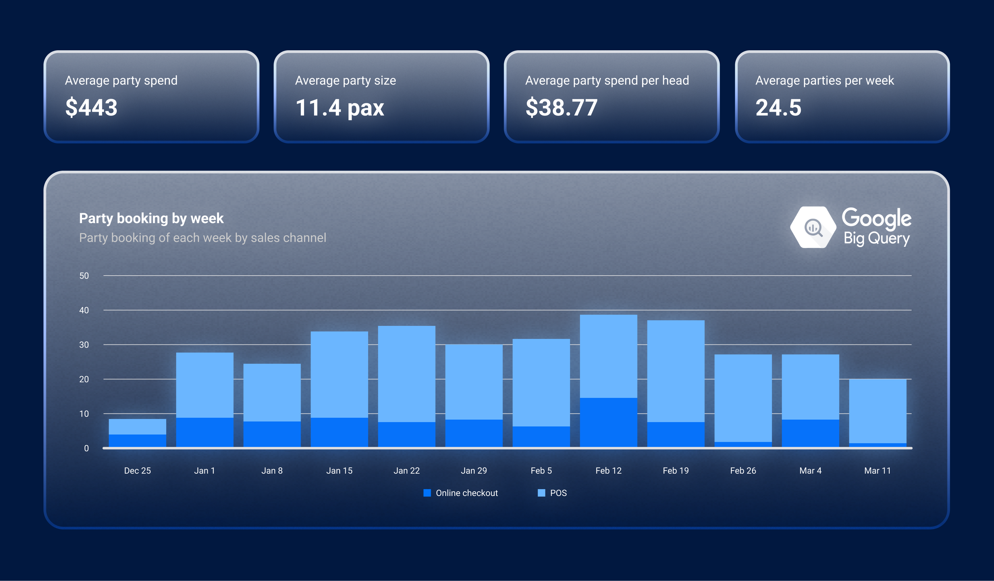The image size is (994, 581).
Task: Click the Google BigQuery hexagon icon
Action: coord(813,227)
